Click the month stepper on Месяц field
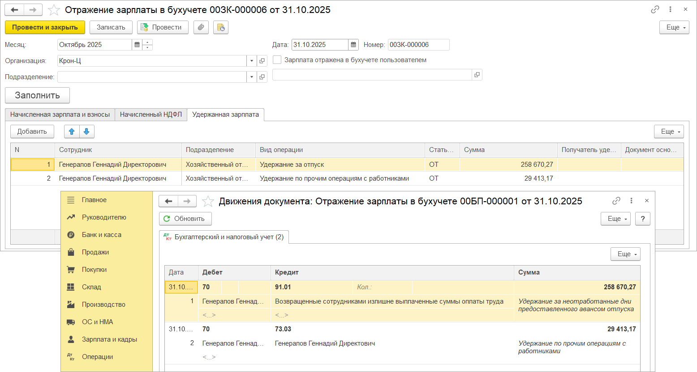Viewport: 697px width, 372px height. (147, 45)
